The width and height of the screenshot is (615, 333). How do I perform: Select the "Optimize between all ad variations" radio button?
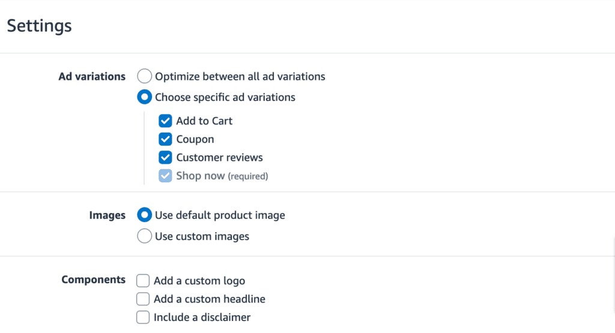pos(145,77)
